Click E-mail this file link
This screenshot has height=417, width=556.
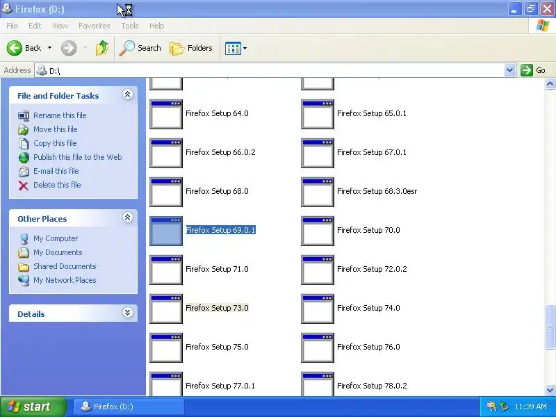(x=56, y=170)
